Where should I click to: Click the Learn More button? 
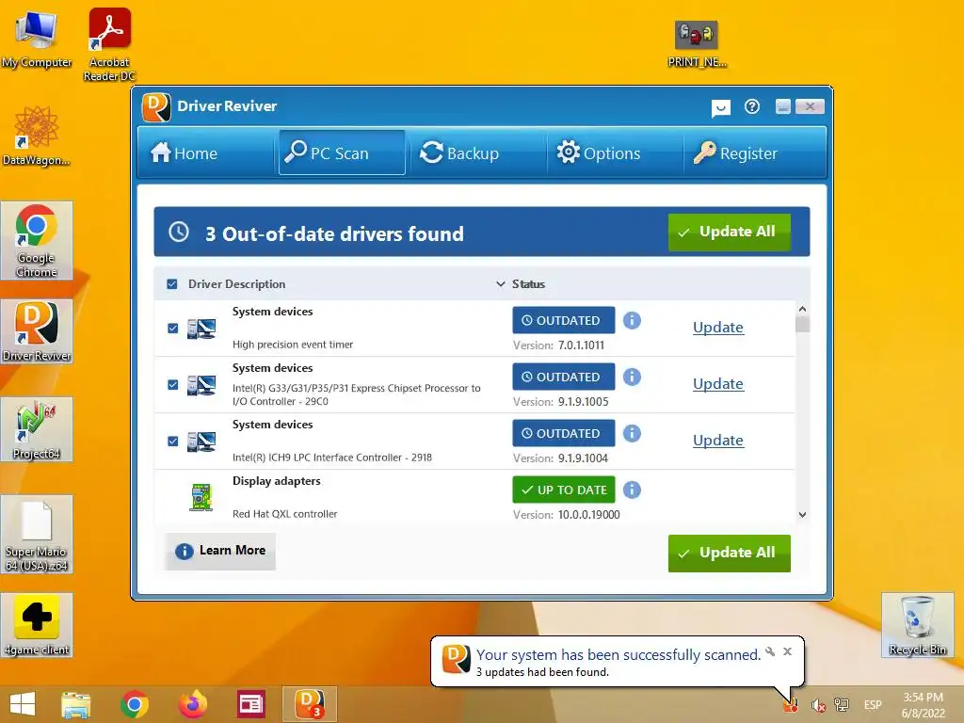[x=220, y=551]
